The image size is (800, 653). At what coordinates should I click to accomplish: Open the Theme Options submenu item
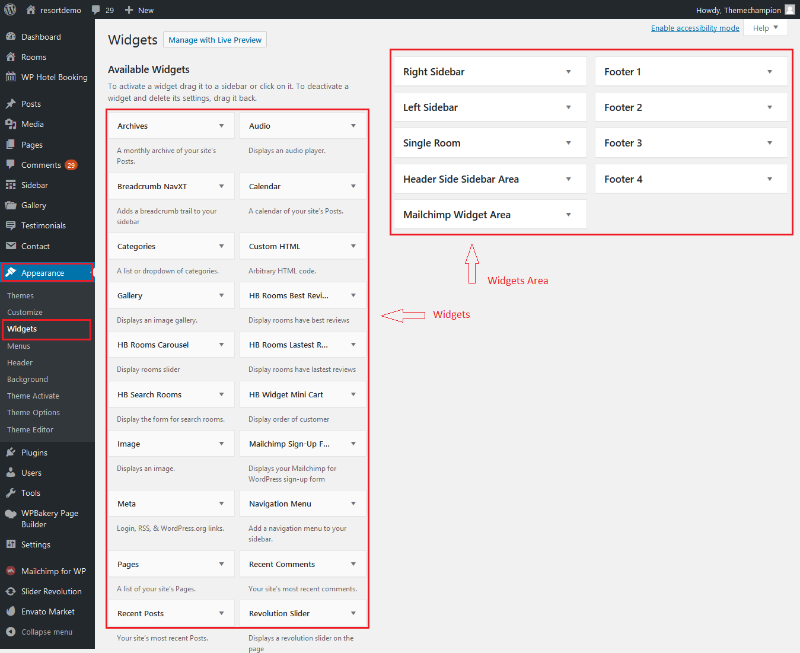(x=33, y=412)
